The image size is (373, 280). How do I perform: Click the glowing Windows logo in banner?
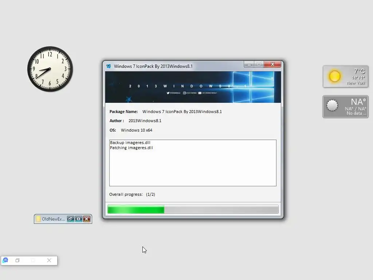[253, 87]
